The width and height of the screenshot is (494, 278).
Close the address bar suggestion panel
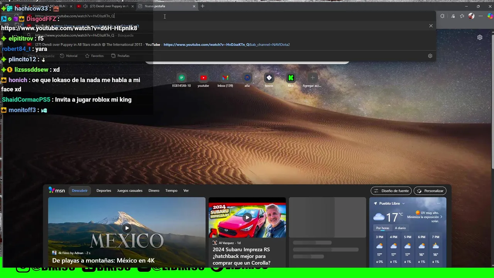point(431,26)
